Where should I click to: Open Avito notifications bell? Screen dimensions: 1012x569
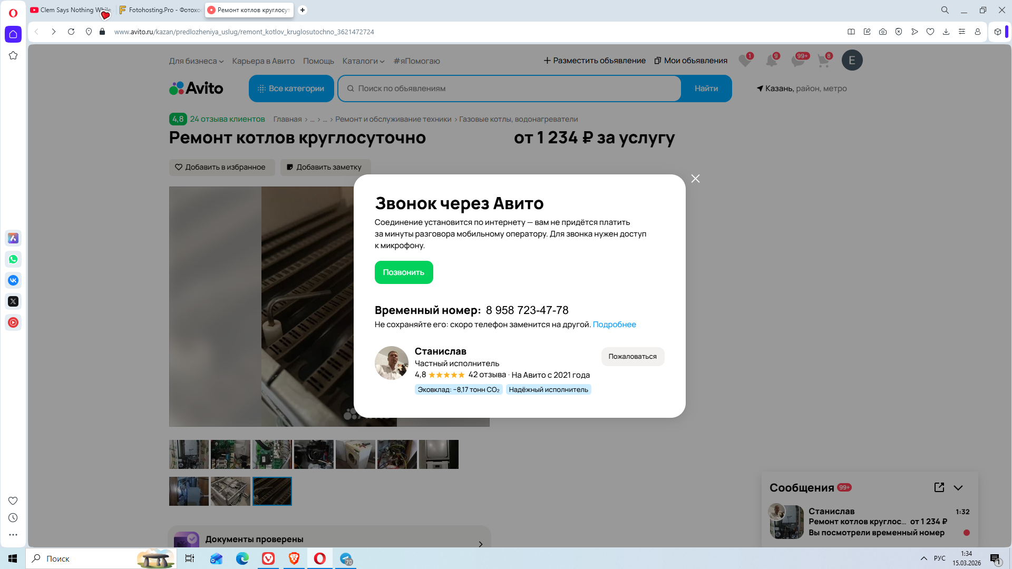(771, 61)
